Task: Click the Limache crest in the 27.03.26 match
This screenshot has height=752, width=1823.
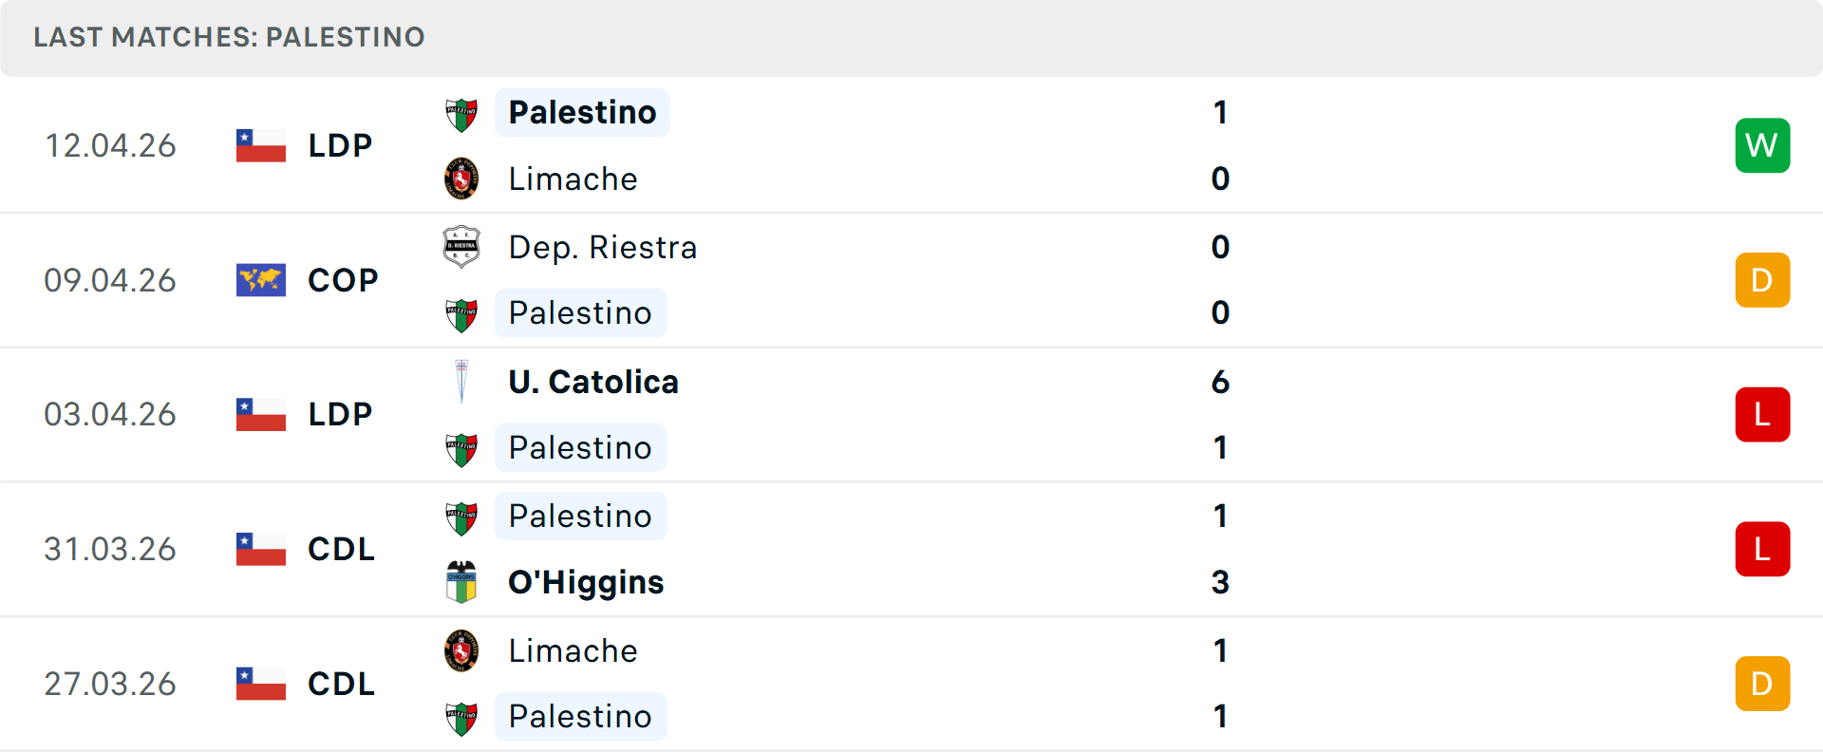Action: pyautogui.click(x=461, y=650)
